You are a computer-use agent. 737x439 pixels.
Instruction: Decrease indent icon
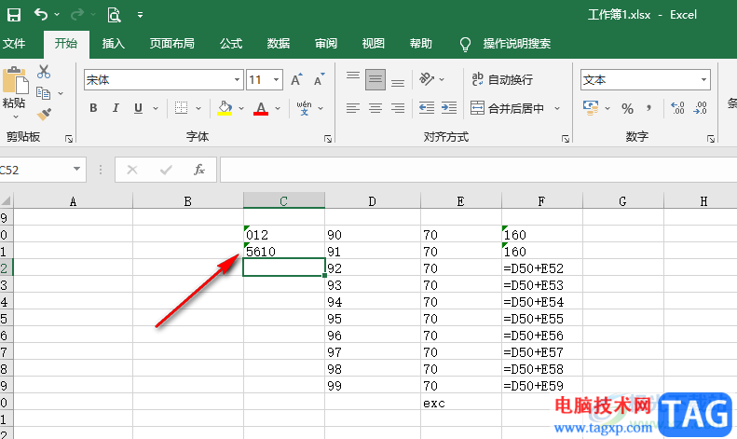(427, 108)
